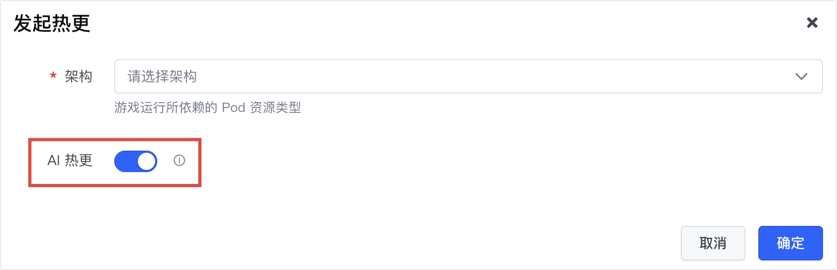837x270 pixels.
Task: Click the white knob of the AI 热更 toggle
Action: click(147, 161)
